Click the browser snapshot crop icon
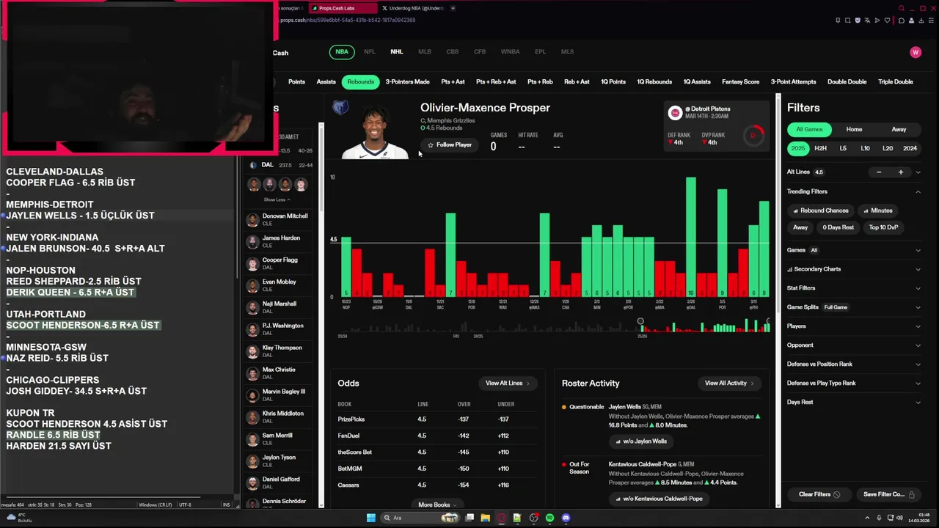The height and width of the screenshot is (528, 939). [x=847, y=21]
